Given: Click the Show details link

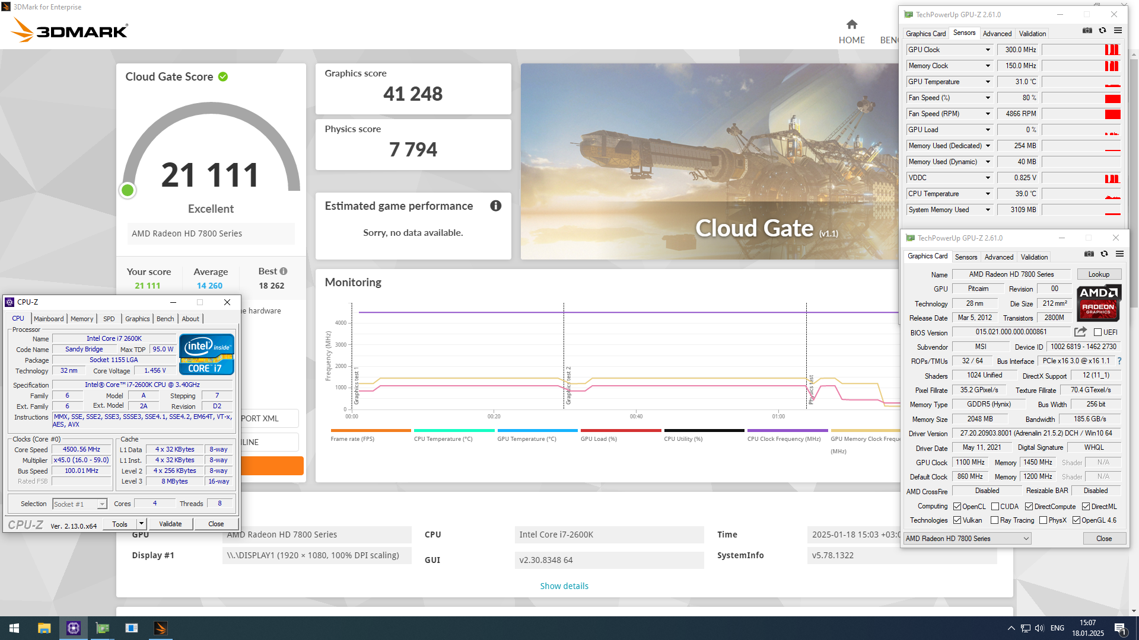Looking at the screenshot, I should [564, 586].
